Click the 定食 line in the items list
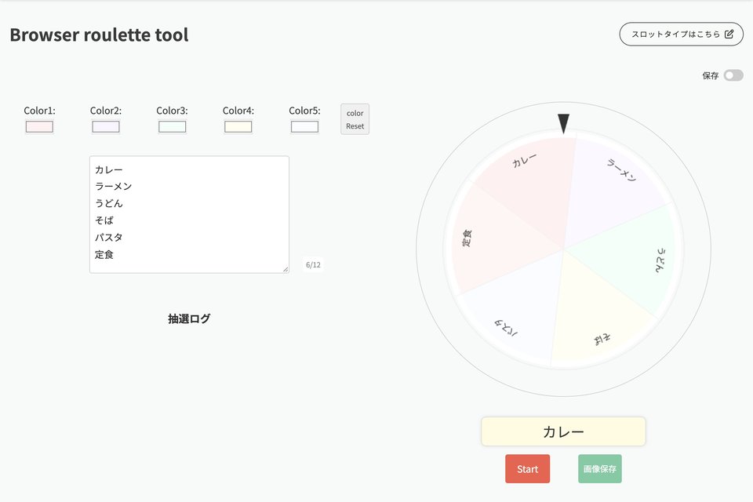 pos(104,255)
